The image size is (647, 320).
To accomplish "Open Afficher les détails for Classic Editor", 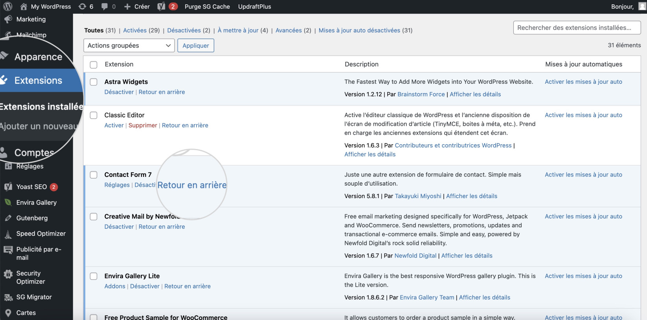I will point(370,154).
